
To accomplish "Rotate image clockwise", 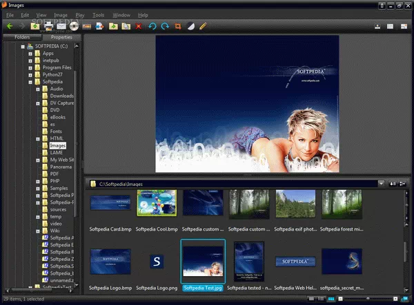I will click(165, 26).
